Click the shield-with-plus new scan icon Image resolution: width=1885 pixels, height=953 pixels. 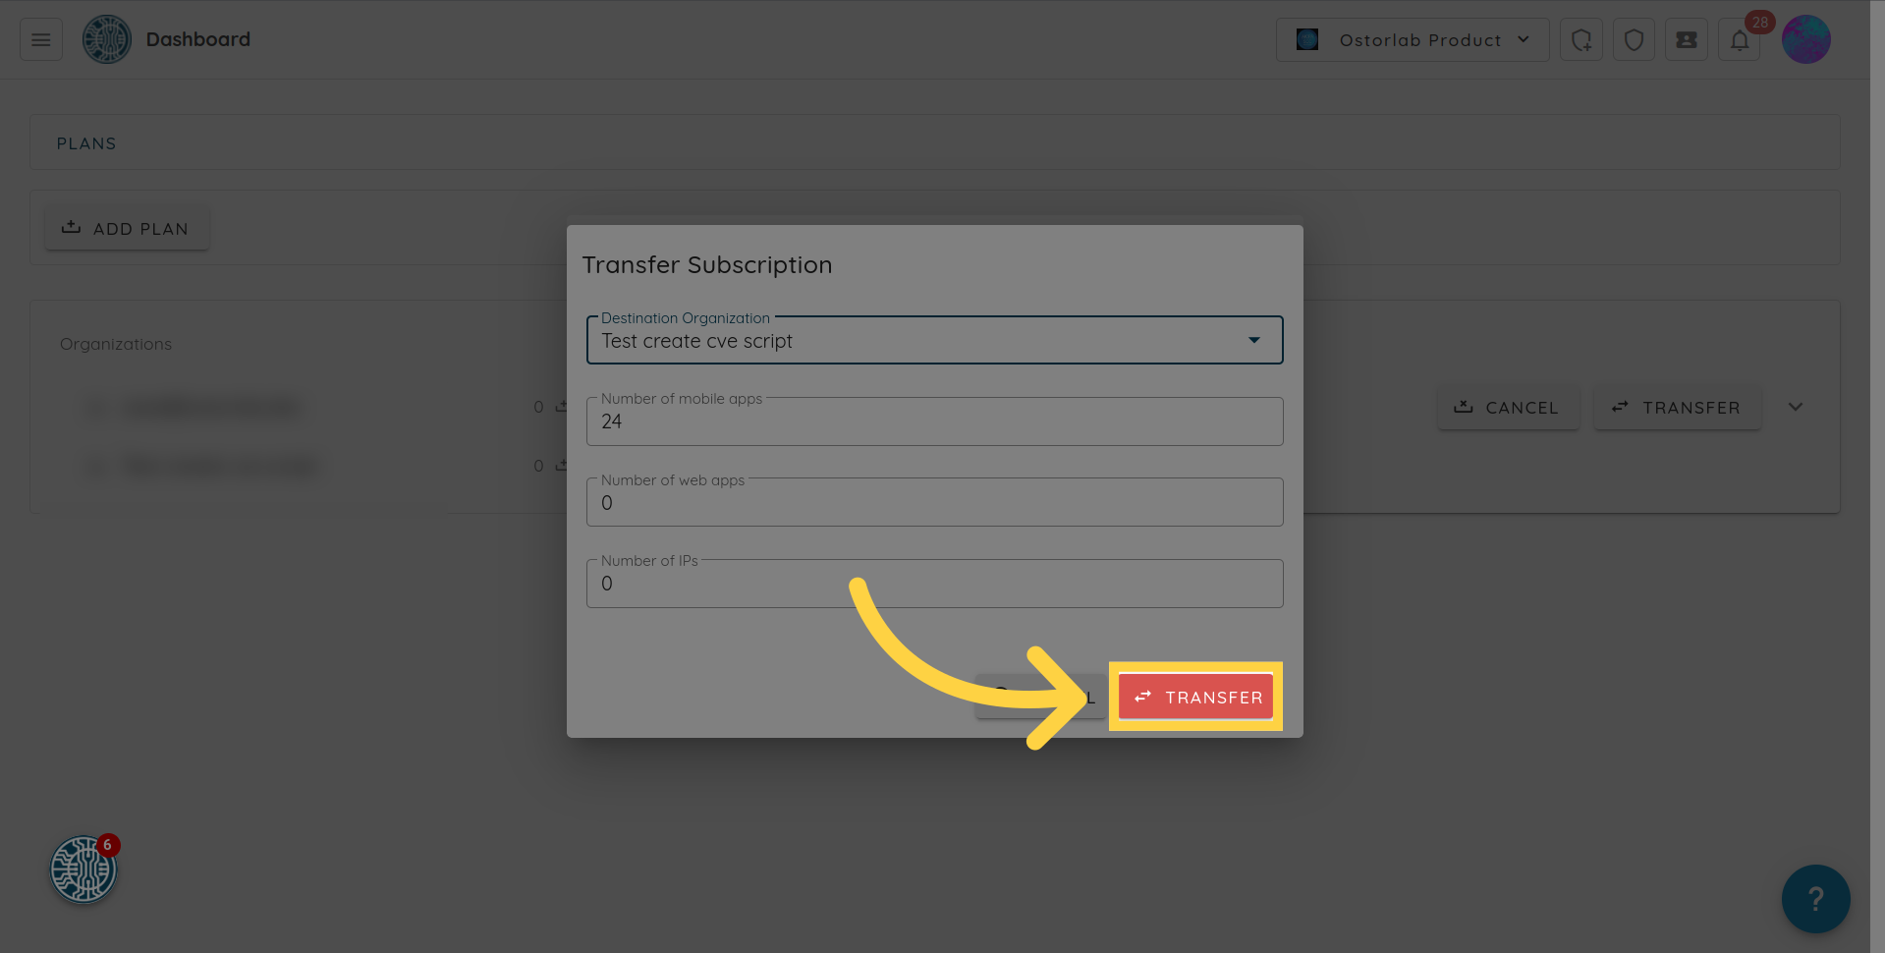tap(1581, 40)
